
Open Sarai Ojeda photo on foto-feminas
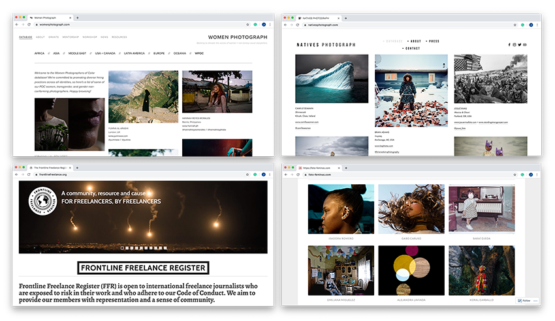[x=482, y=209]
